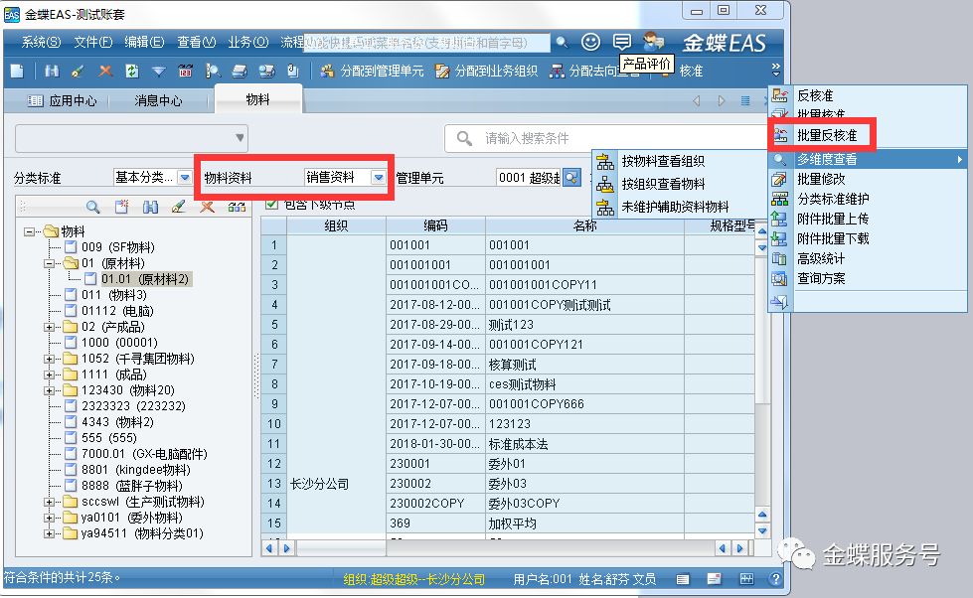Select 批量反核准 in the overflow menu
The height and width of the screenshot is (598, 973).
(x=827, y=135)
